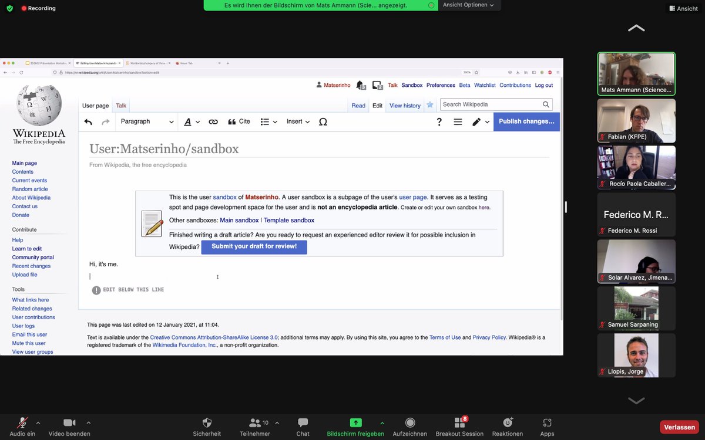Open the Preferences link at top
Screen dimensions: 705x440
click(441, 85)
